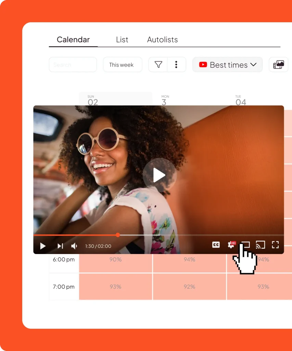This screenshot has width=292, height=351.
Task: Open video quality settings gear
Action: click(x=231, y=245)
